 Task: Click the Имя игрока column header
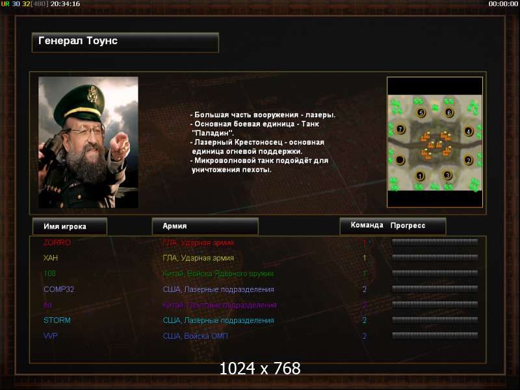pos(70,226)
